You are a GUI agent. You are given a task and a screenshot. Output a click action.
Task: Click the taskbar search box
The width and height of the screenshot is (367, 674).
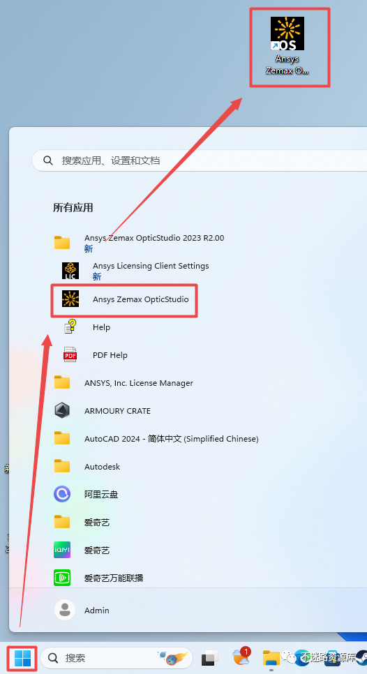[x=116, y=658]
